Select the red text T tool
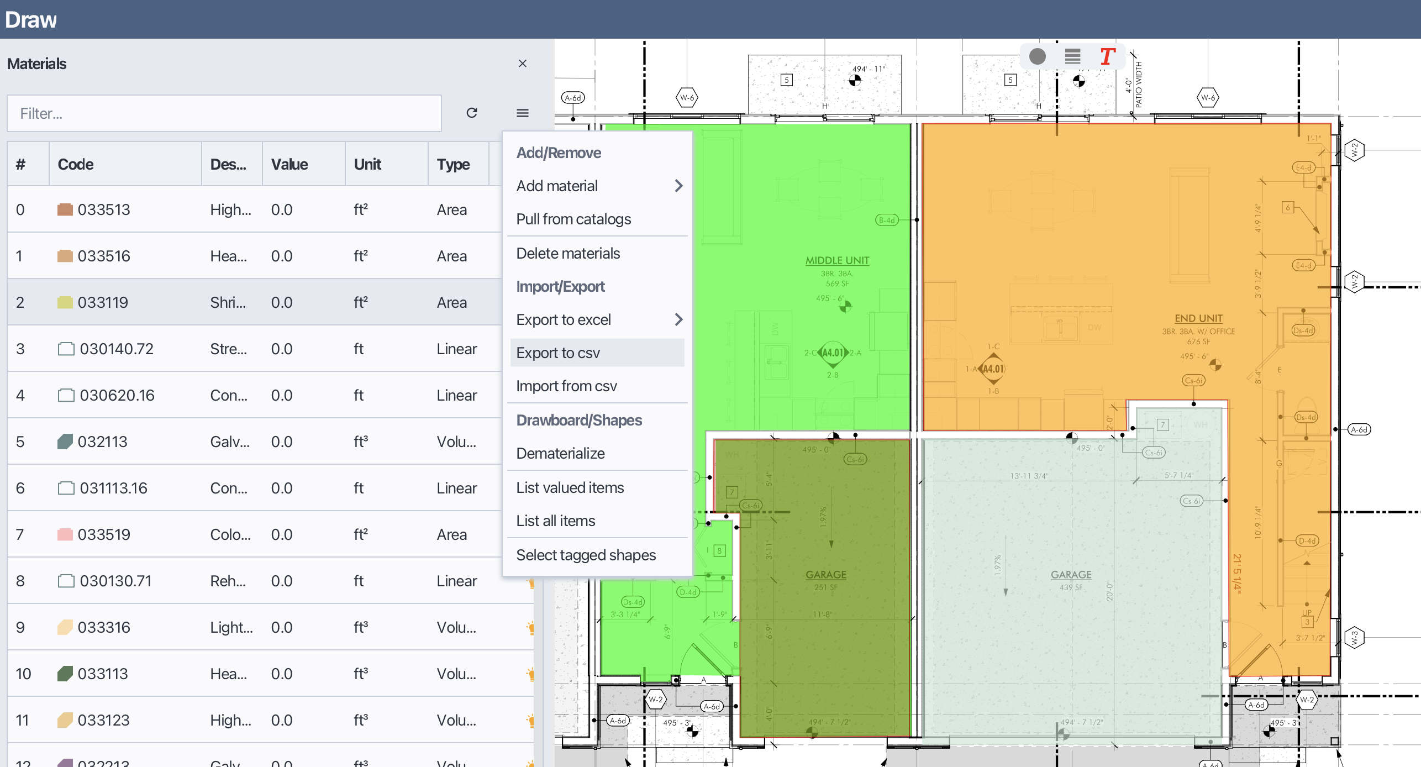 pos(1107,56)
